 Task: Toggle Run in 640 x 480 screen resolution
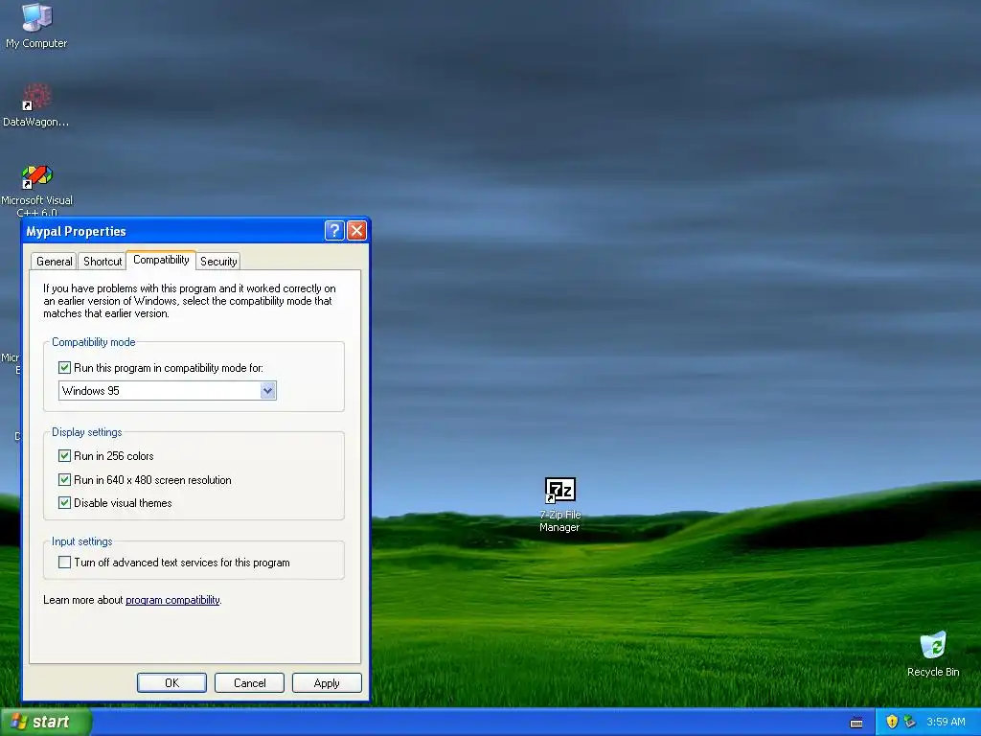click(64, 479)
